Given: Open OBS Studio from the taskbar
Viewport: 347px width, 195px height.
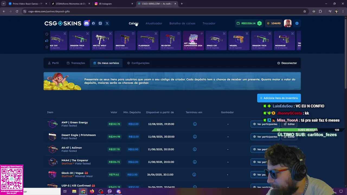Looking at the screenshot, I should [x=101, y=191].
